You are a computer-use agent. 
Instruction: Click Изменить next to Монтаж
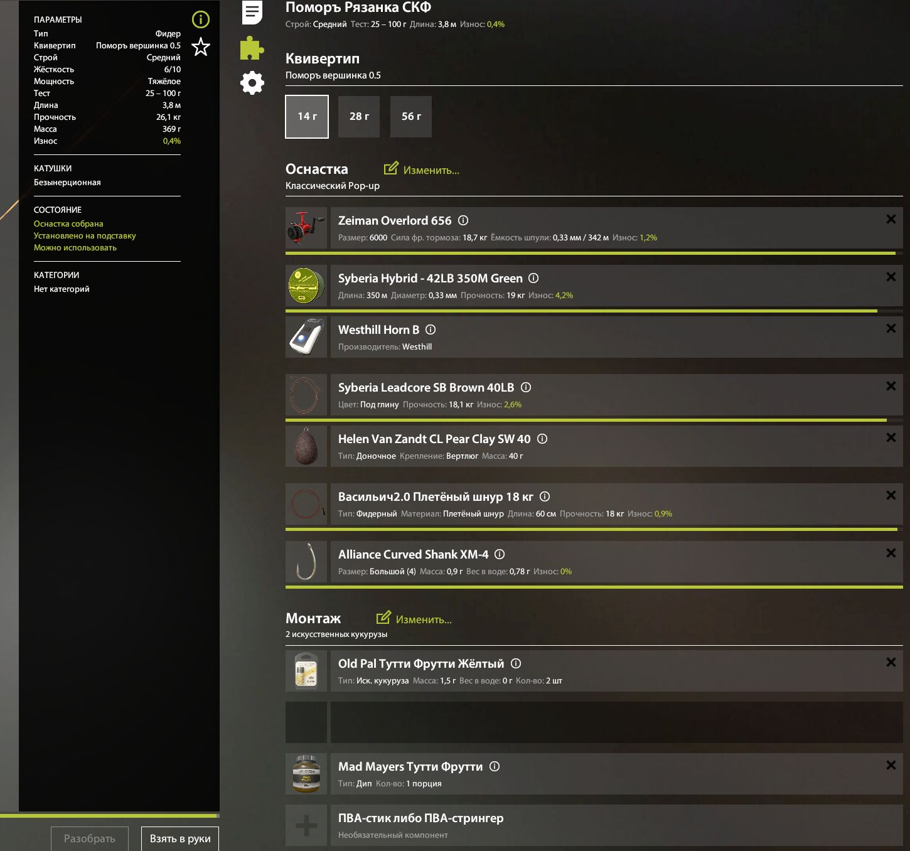(x=414, y=619)
